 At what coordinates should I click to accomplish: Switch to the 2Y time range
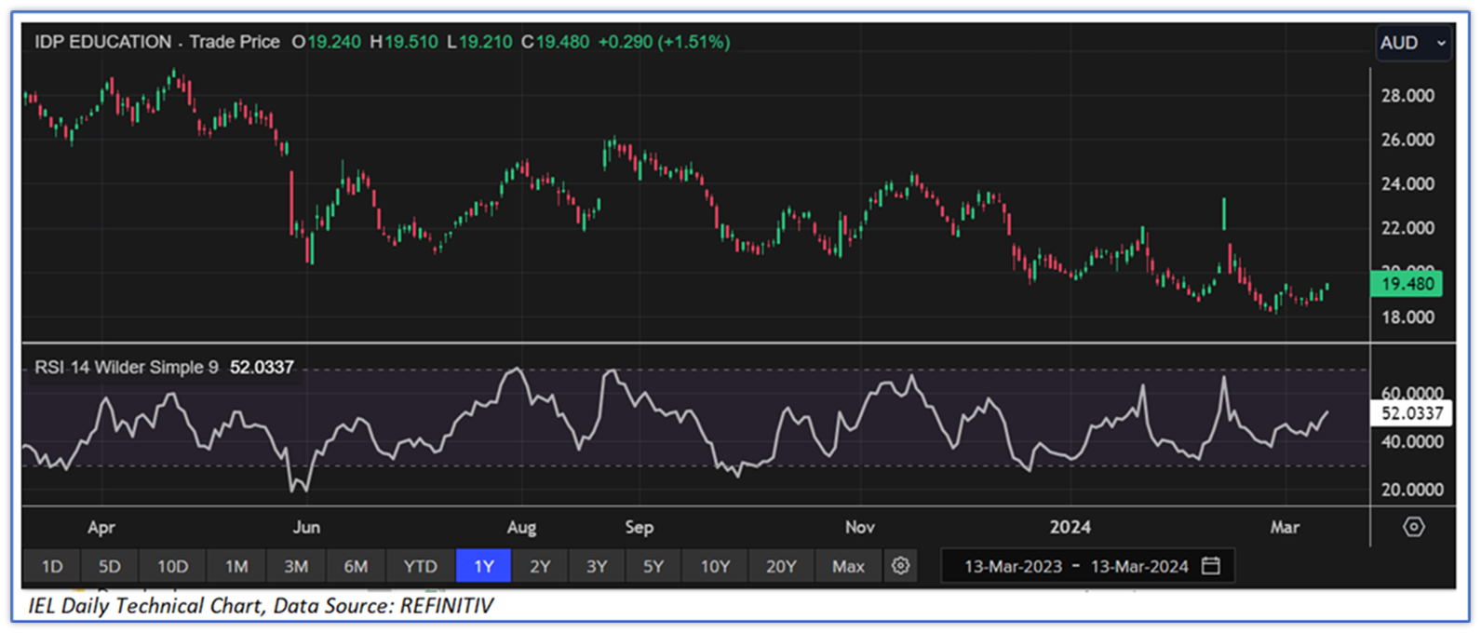540,566
